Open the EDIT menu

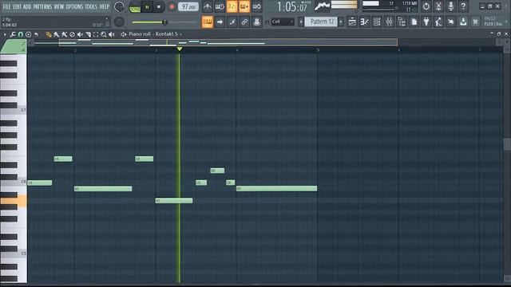click(x=17, y=6)
